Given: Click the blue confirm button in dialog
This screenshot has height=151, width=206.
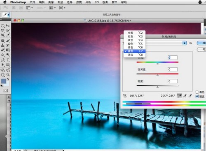Looking at the screenshot, I should point(201,43).
